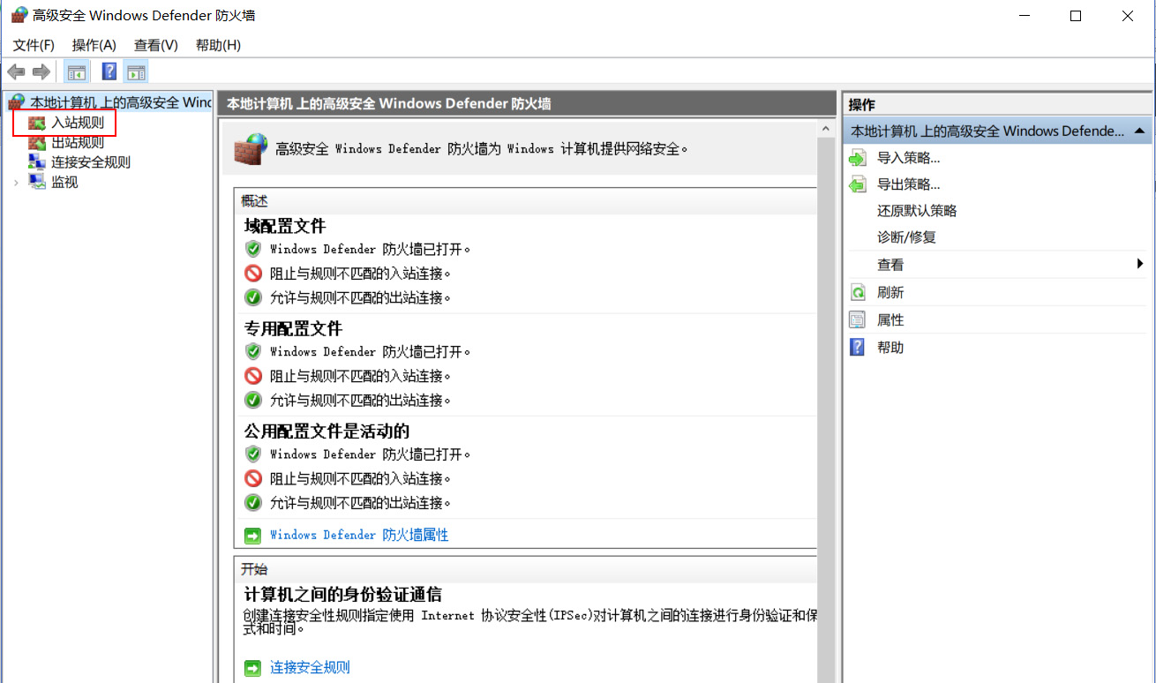Open the 文件(F) menu

click(x=34, y=45)
